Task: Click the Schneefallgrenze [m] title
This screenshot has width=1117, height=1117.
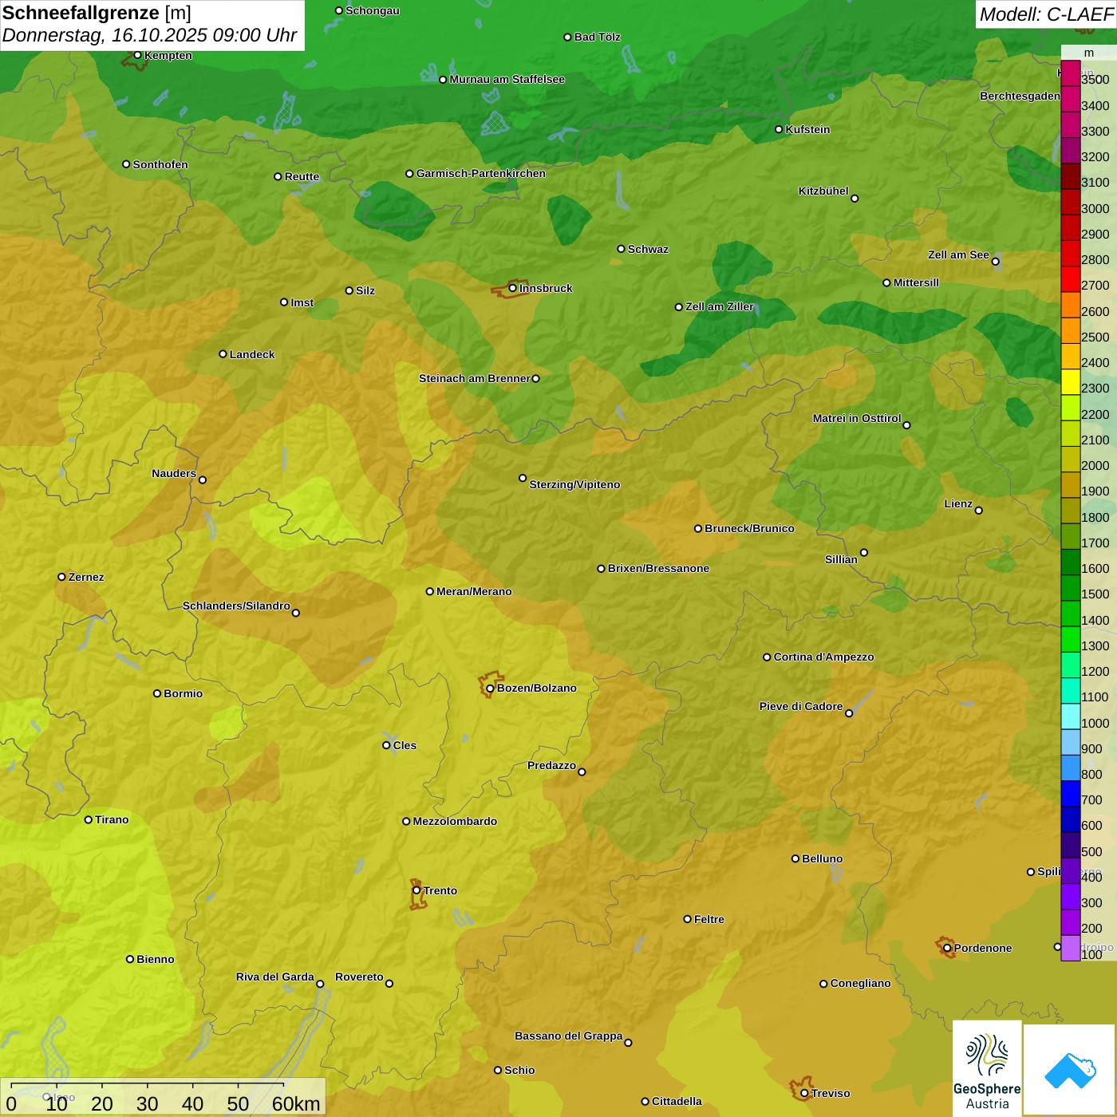Action: pos(97,13)
